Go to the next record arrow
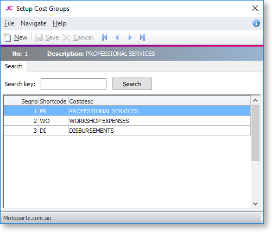 (x=130, y=37)
